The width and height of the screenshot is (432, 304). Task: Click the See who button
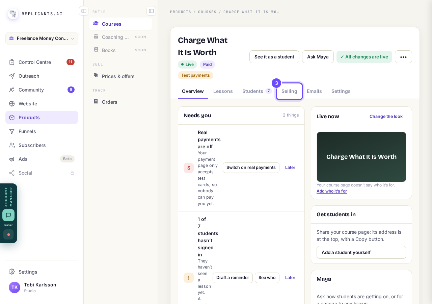coord(267,278)
